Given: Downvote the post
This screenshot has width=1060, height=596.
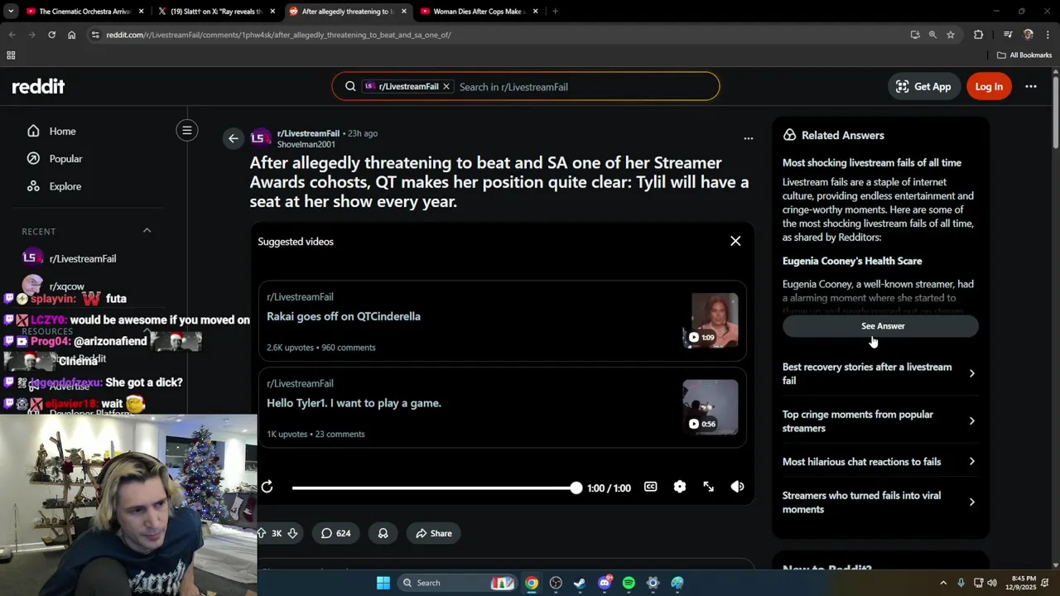Looking at the screenshot, I should click(x=292, y=533).
